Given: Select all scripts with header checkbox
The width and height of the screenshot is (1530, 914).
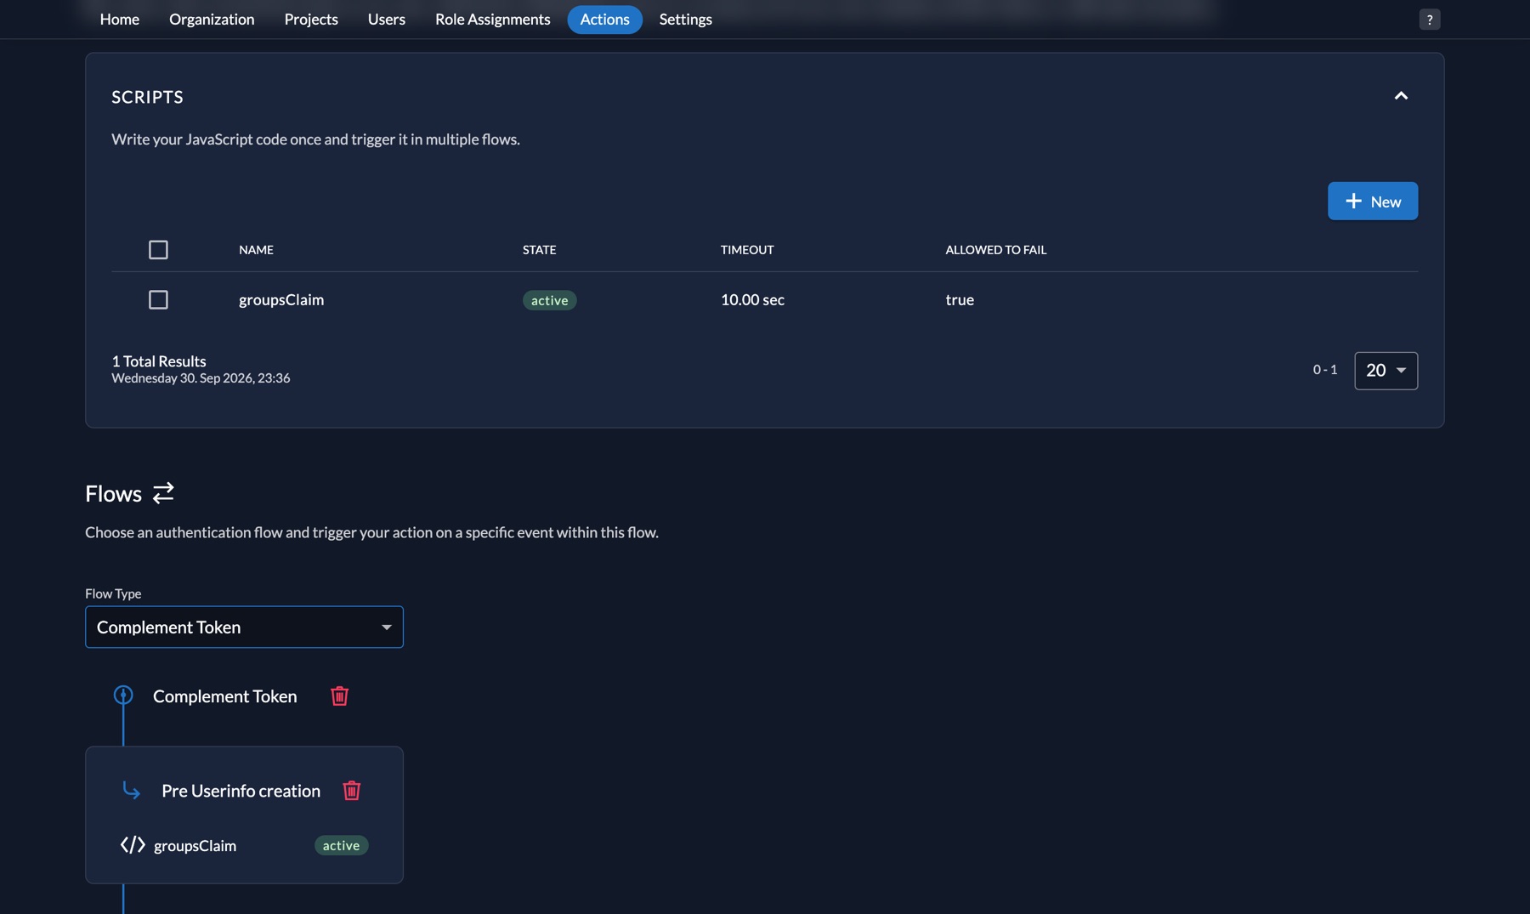Looking at the screenshot, I should 158,250.
